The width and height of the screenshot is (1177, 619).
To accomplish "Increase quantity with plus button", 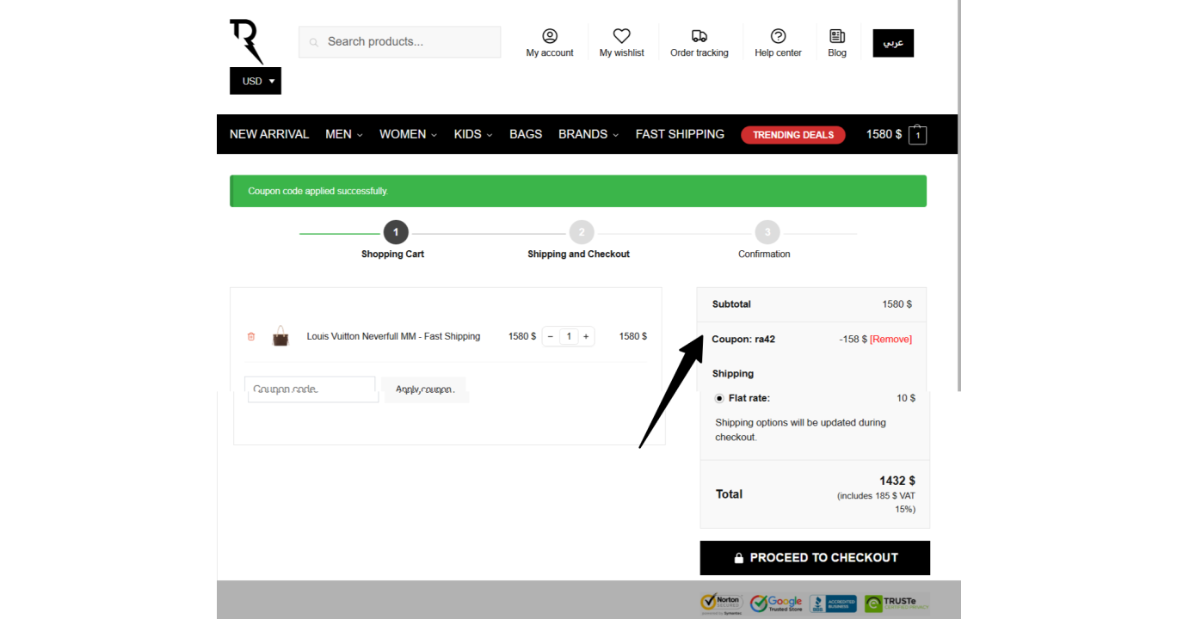I will (586, 336).
